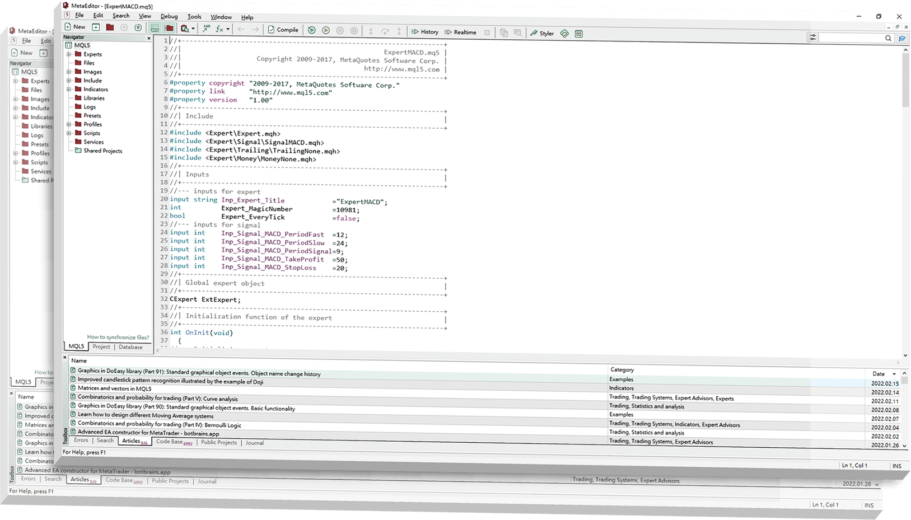Open the Tools menu
Image resolution: width=911 pixels, height=520 pixels.
(194, 17)
